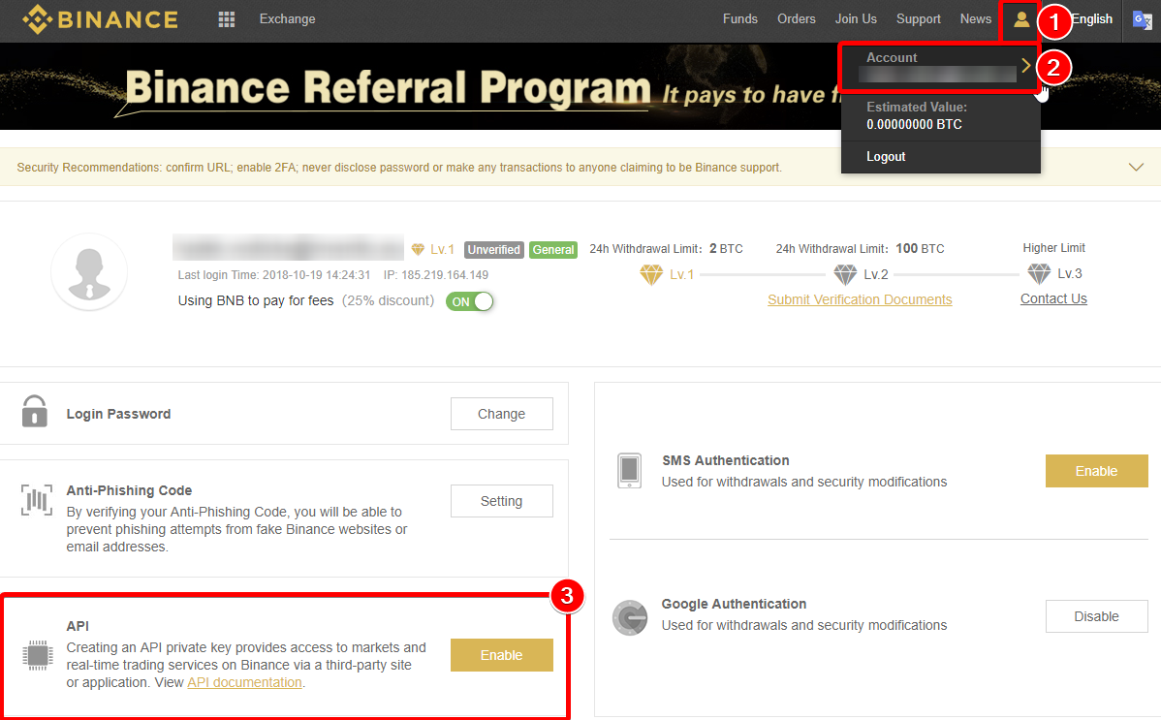Click the API chip icon
Image resolution: width=1161 pixels, height=720 pixels.
(37, 655)
